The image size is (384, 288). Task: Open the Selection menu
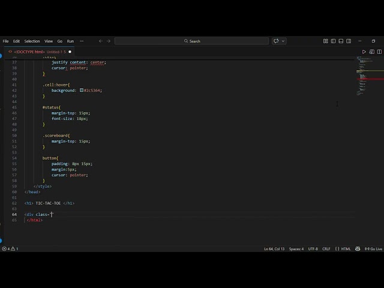pyautogui.click(x=32, y=41)
